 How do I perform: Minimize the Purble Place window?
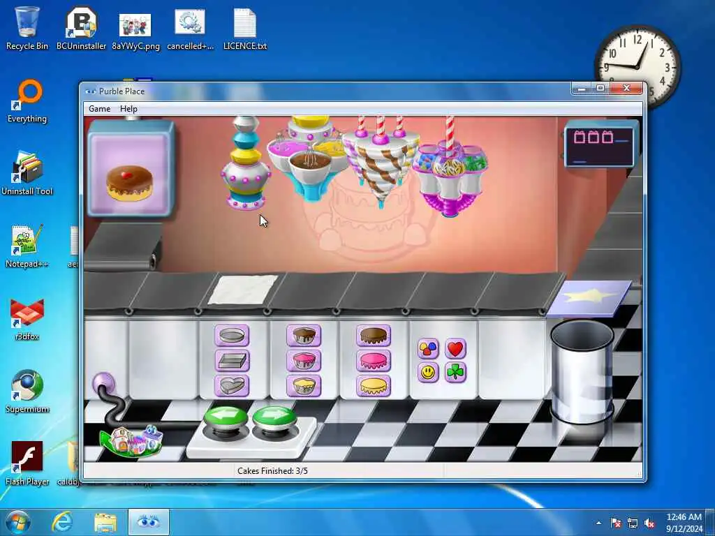tap(582, 89)
